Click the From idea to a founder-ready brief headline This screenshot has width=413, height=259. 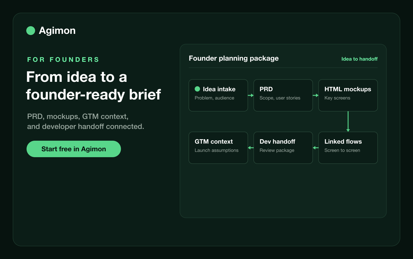[x=93, y=86]
